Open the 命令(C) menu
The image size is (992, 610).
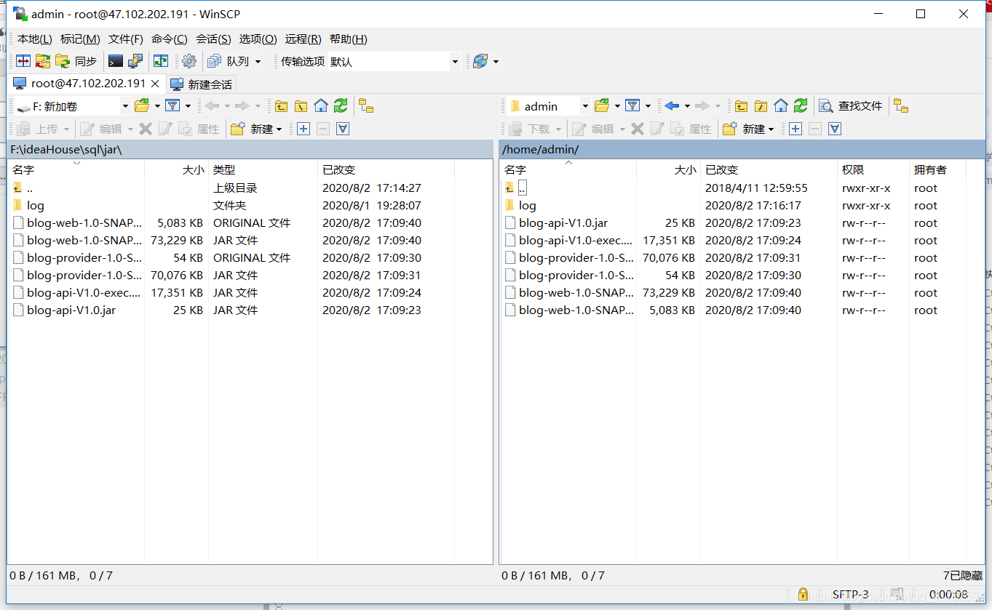pyautogui.click(x=170, y=39)
